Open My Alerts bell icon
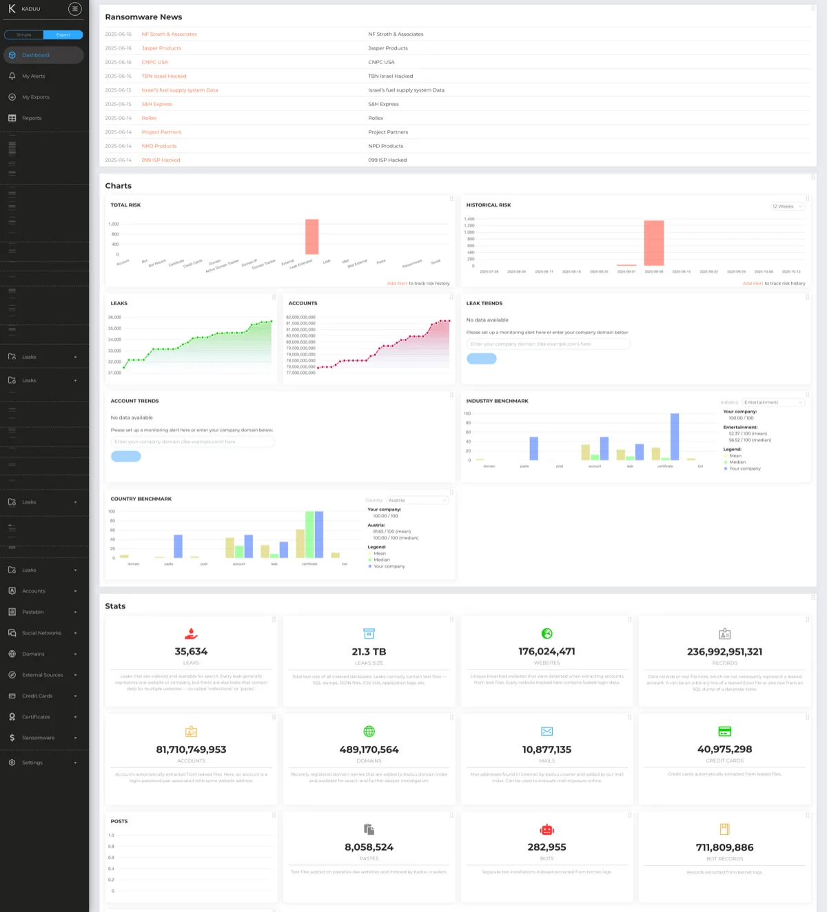The height and width of the screenshot is (912, 827). (x=12, y=76)
